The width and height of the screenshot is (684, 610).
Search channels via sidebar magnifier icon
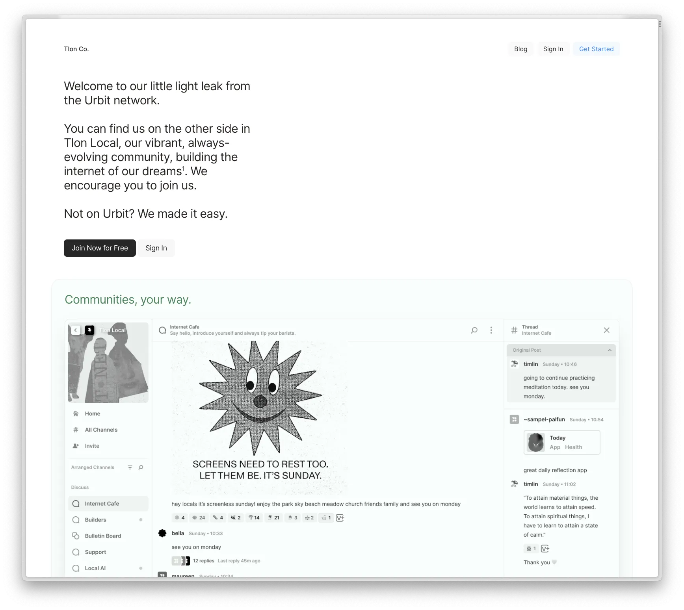pyautogui.click(x=141, y=467)
